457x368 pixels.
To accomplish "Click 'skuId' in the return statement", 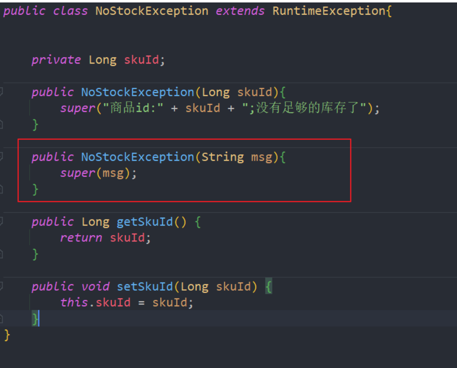I will [x=127, y=238].
